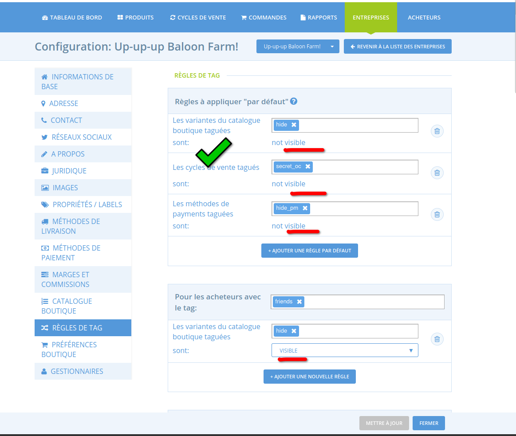Open the Contact section
This screenshot has width=516, height=436.
[83, 120]
